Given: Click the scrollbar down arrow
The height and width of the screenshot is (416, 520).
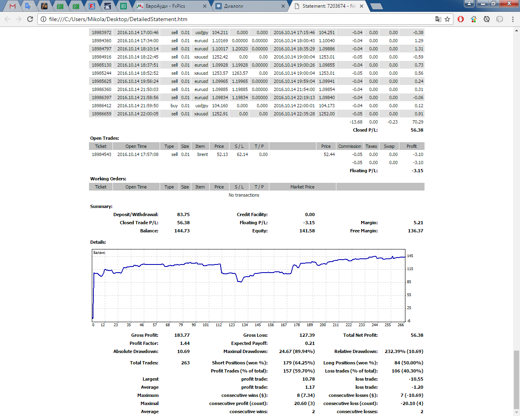Looking at the screenshot, I should coord(516,413).
